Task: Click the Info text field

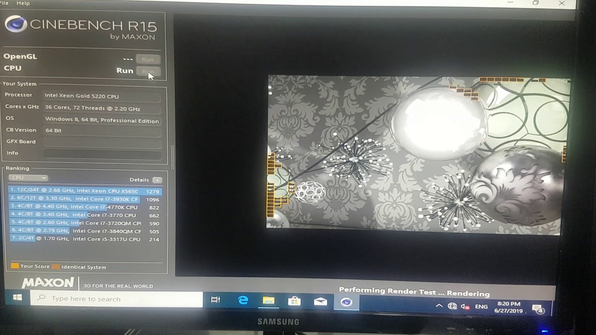Action: coord(102,154)
